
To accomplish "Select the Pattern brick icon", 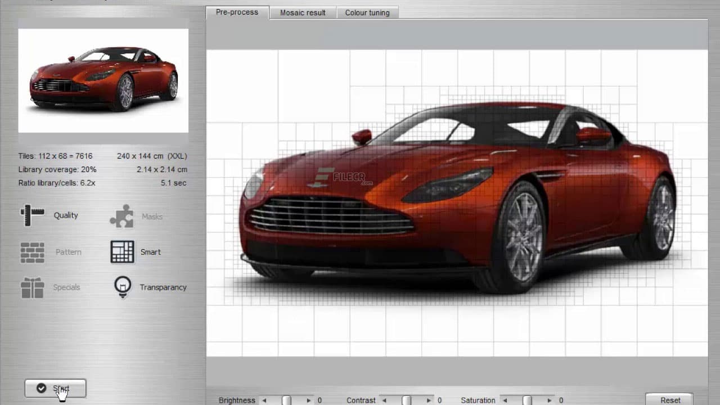I will point(32,252).
